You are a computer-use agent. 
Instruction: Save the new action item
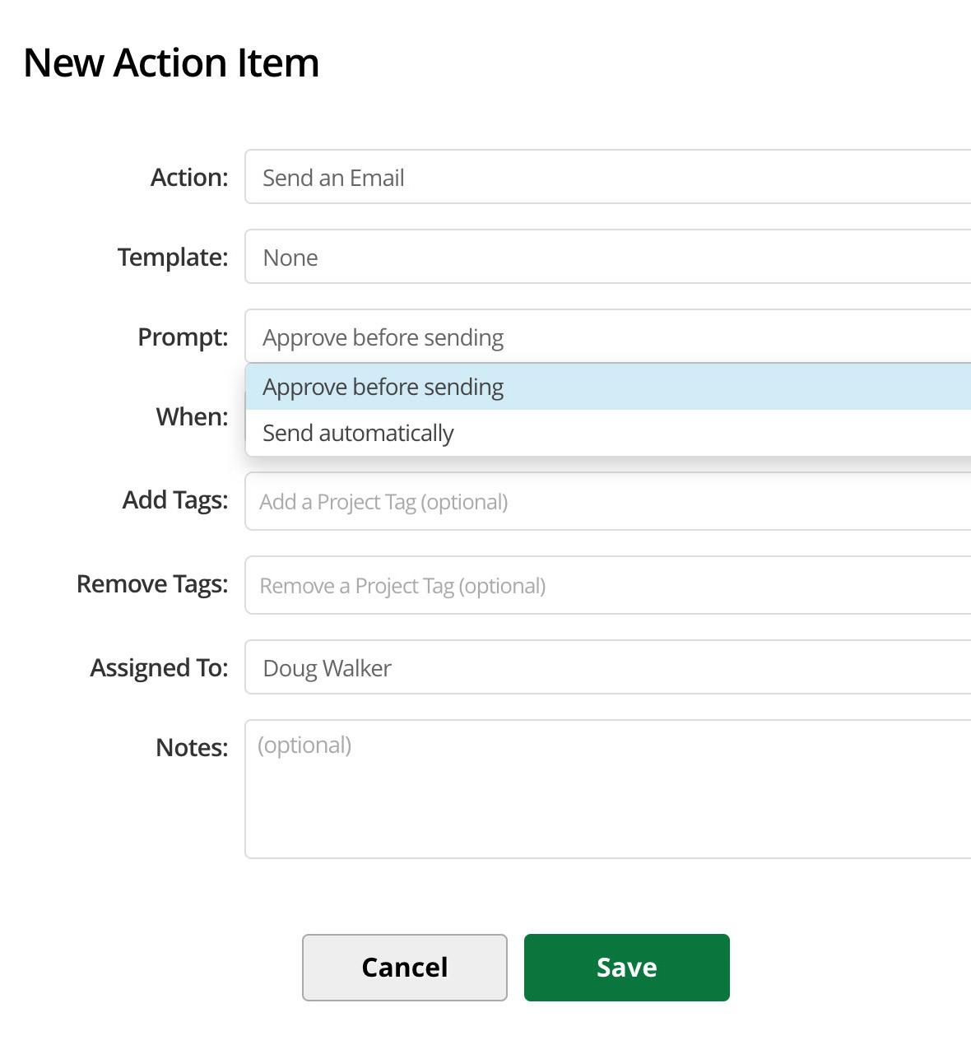click(626, 967)
